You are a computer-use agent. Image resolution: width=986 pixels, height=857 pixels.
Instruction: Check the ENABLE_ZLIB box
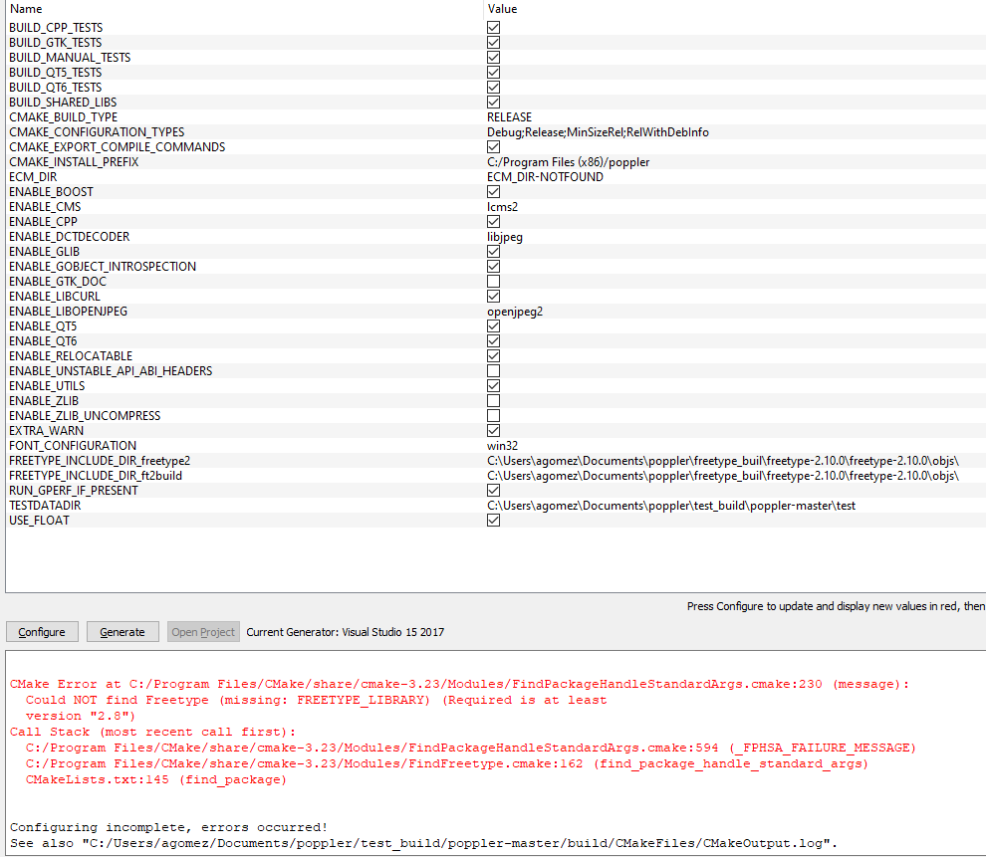click(x=493, y=400)
